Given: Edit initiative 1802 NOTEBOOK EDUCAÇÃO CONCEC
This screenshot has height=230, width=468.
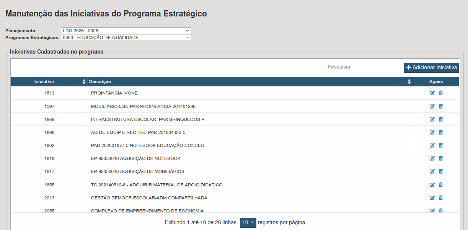Looking at the screenshot, I should pos(432,145).
